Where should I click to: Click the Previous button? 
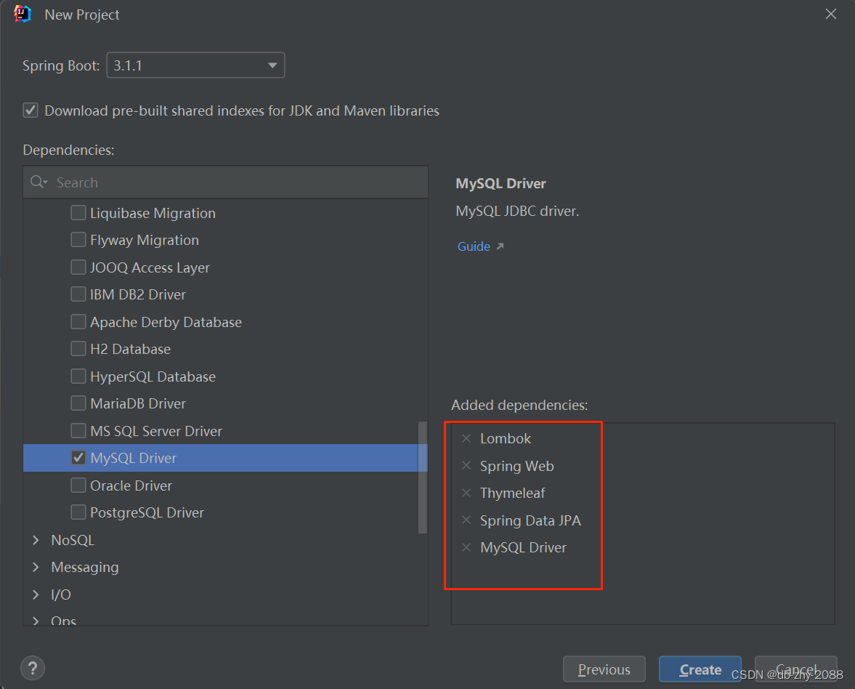[x=604, y=669]
